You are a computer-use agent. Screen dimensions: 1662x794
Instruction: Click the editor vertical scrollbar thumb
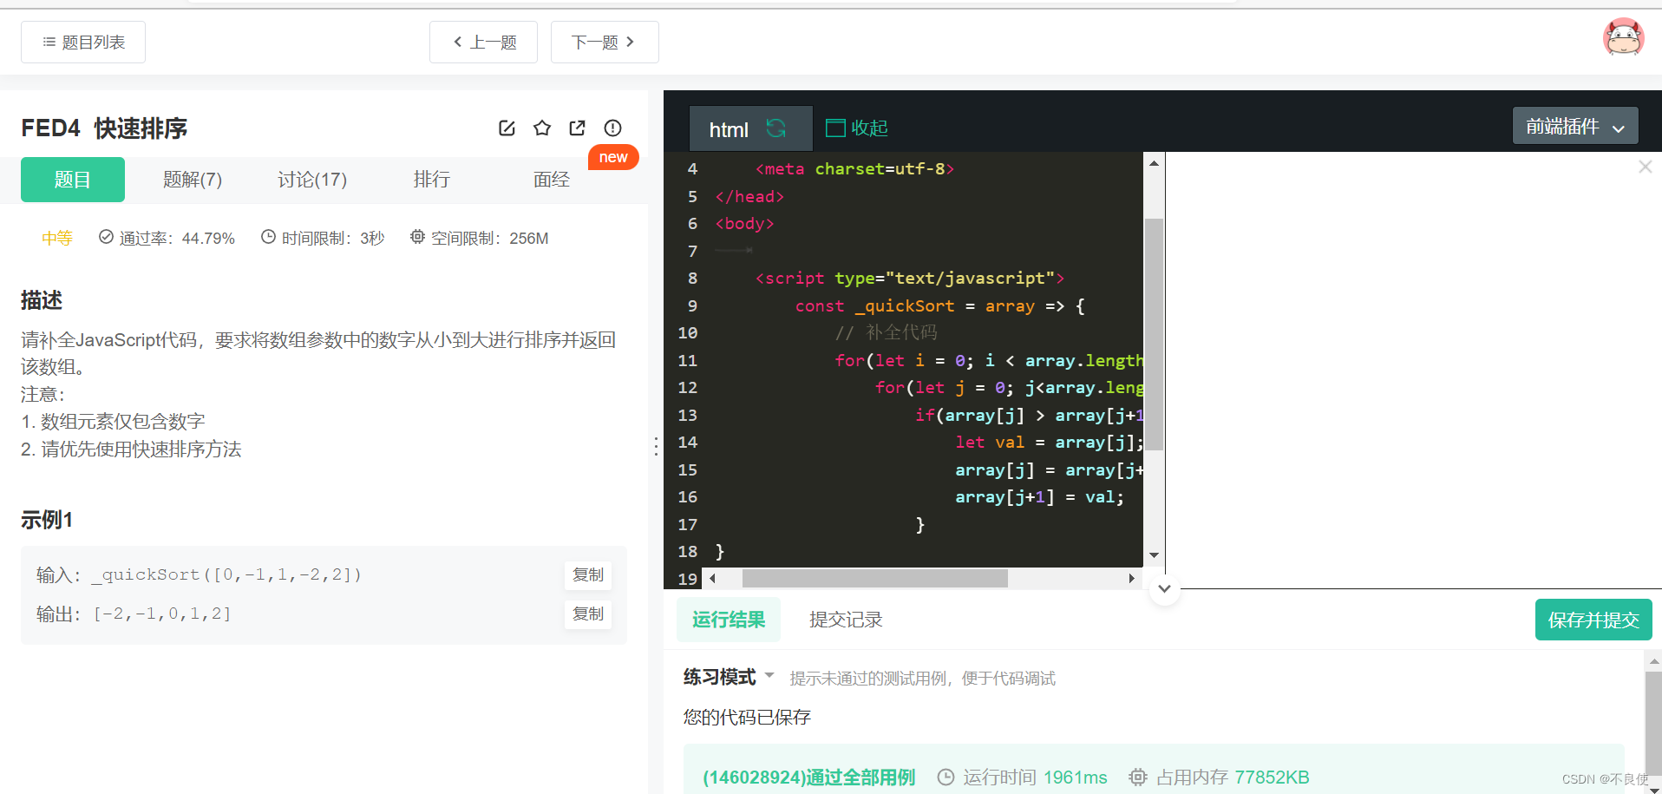[x=1154, y=334]
